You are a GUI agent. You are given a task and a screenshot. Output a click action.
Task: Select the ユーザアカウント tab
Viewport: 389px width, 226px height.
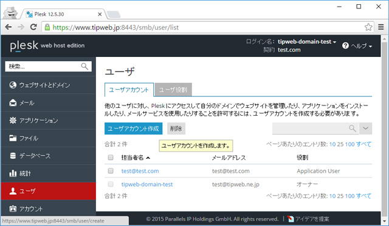(x=129, y=90)
